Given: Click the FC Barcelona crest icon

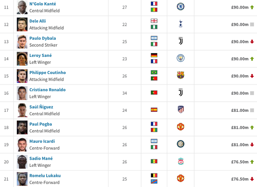Looking at the screenshot, I should 181,76.
